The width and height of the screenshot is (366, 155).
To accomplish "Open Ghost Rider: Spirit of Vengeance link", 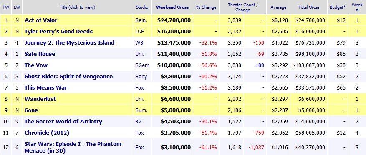I will tap(68, 76).
